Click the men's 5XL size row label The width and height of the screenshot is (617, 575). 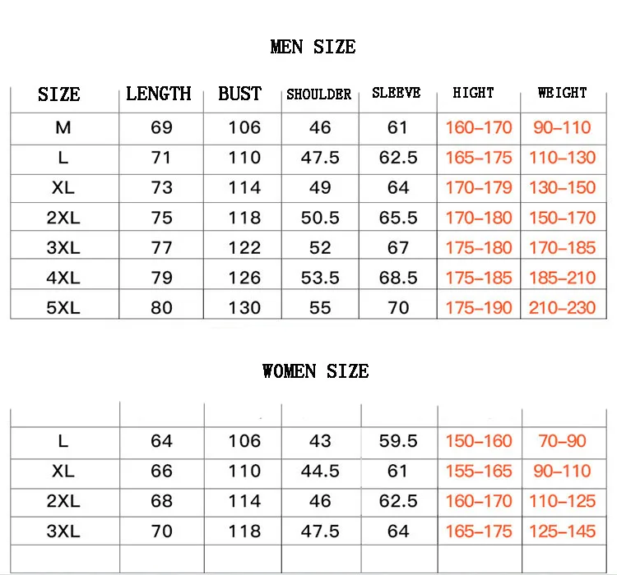coord(63,308)
